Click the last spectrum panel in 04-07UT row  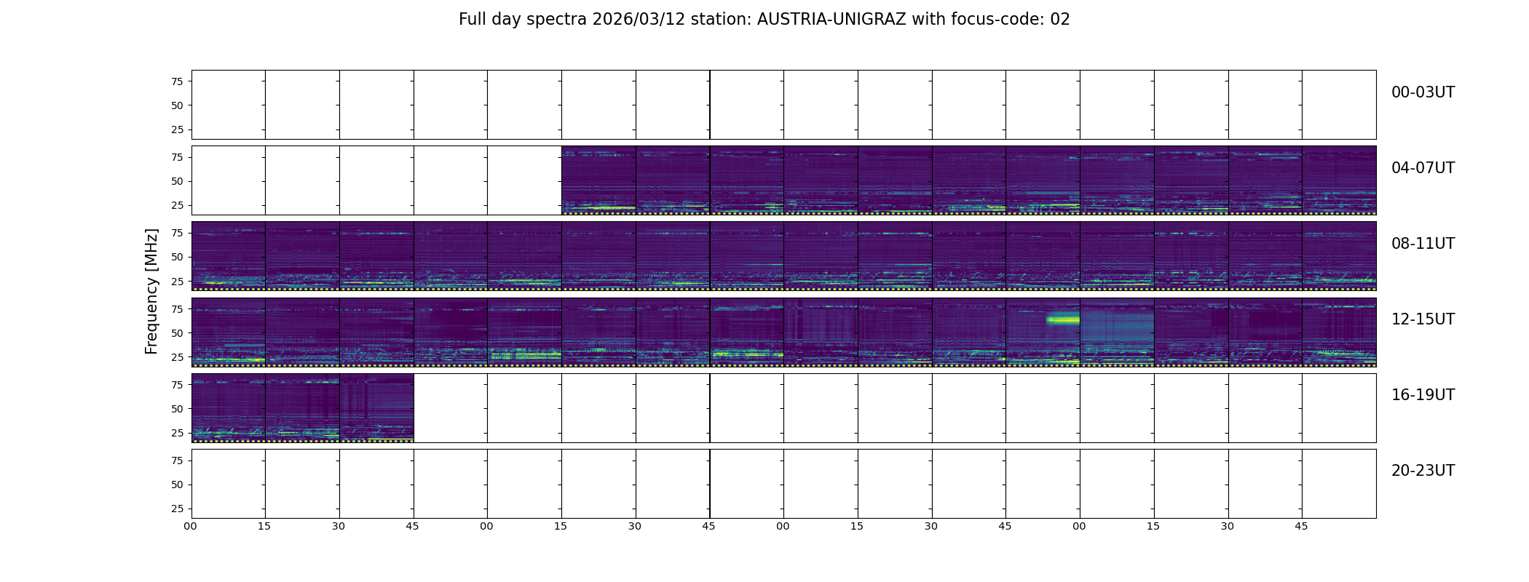[1339, 180]
